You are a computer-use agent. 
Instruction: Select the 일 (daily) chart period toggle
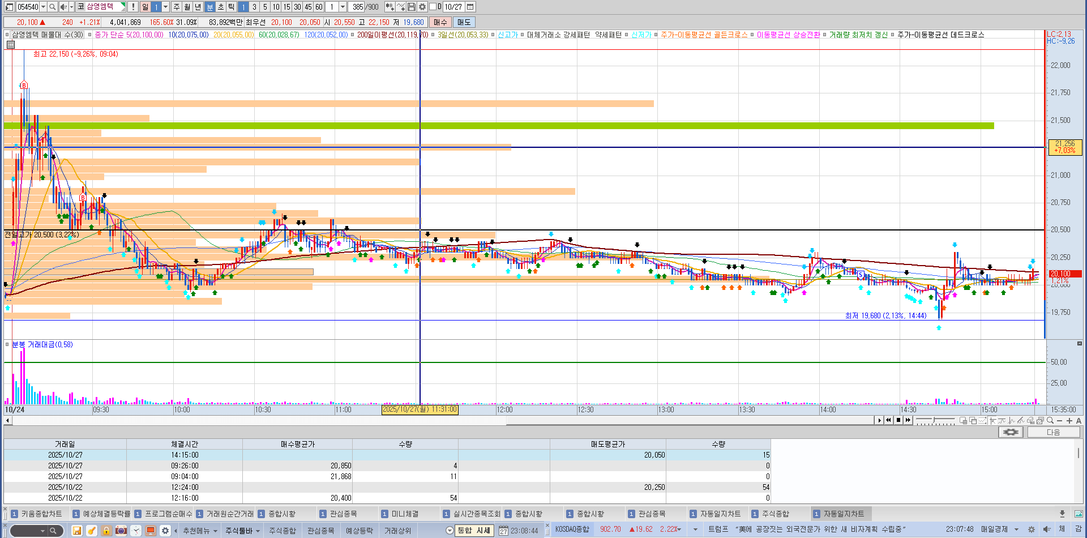[145, 7]
